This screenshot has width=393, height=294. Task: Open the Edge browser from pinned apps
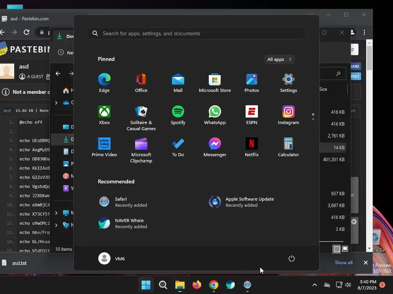tap(104, 83)
